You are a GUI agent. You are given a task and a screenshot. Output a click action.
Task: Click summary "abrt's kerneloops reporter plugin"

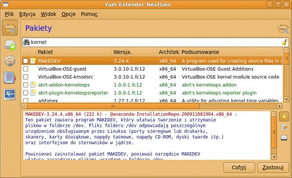tap(219, 93)
